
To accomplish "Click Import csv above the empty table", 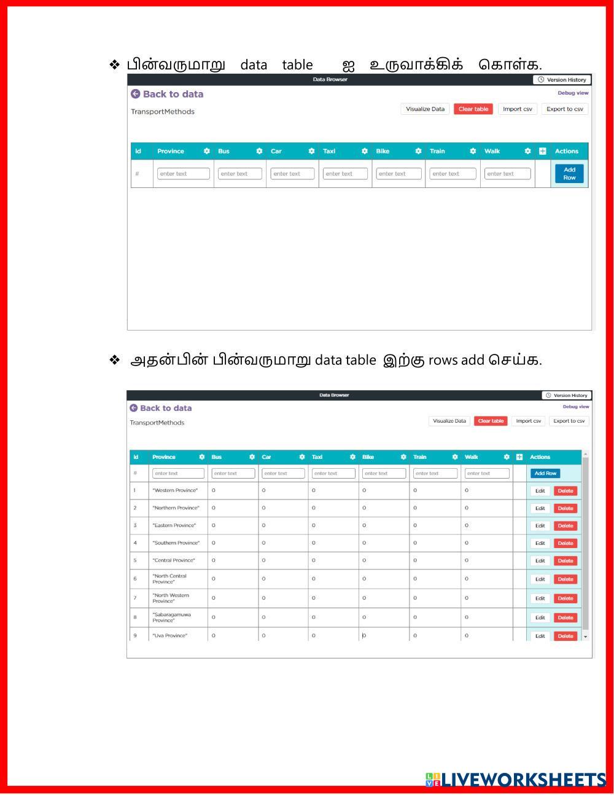I will click(517, 109).
